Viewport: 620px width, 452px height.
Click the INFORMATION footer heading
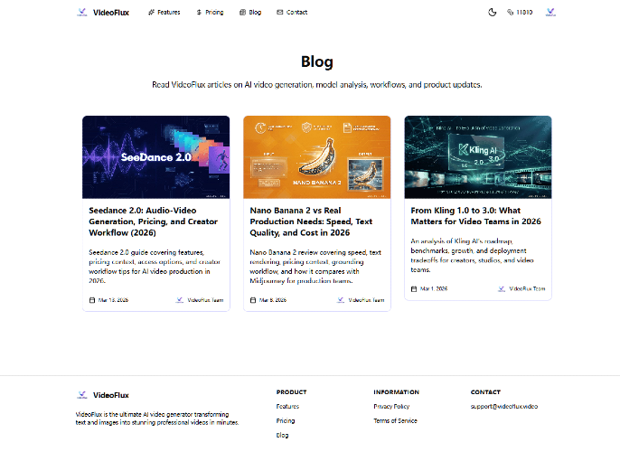[396, 392]
